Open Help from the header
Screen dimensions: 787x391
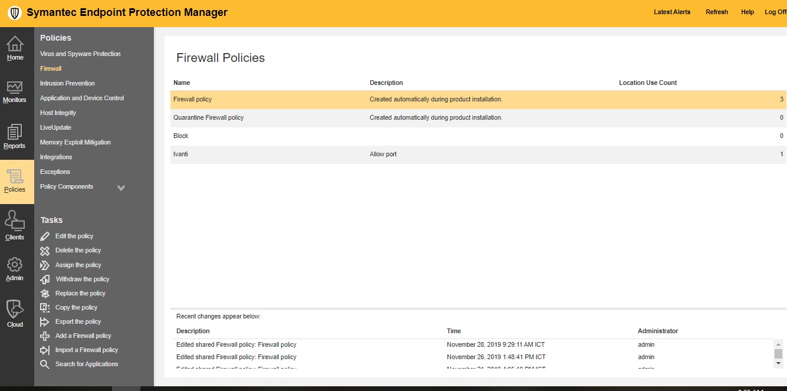748,12
